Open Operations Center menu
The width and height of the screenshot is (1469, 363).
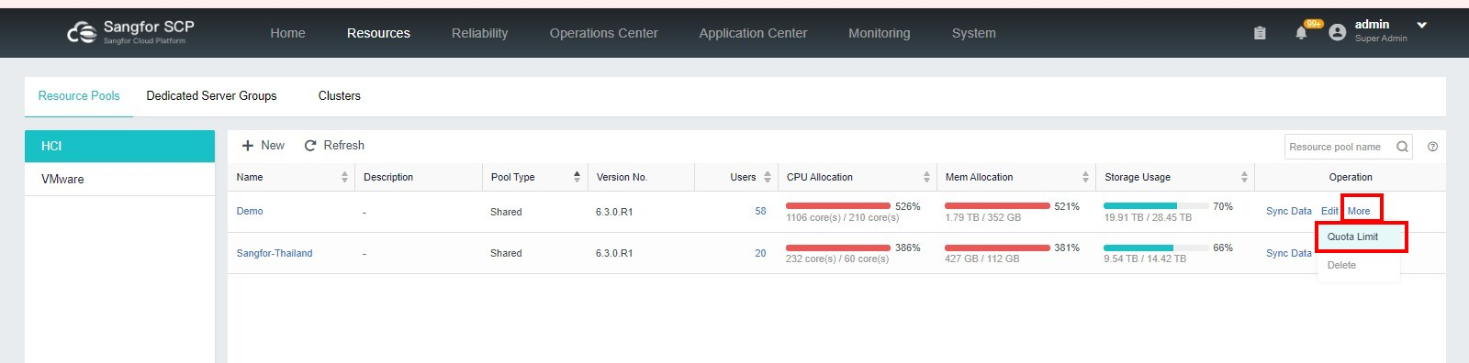tap(603, 33)
